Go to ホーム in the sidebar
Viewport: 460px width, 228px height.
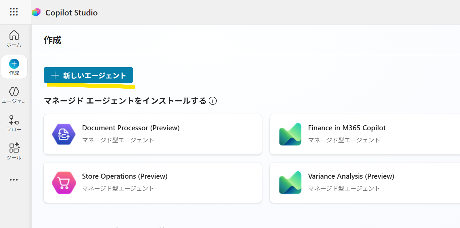point(14,39)
